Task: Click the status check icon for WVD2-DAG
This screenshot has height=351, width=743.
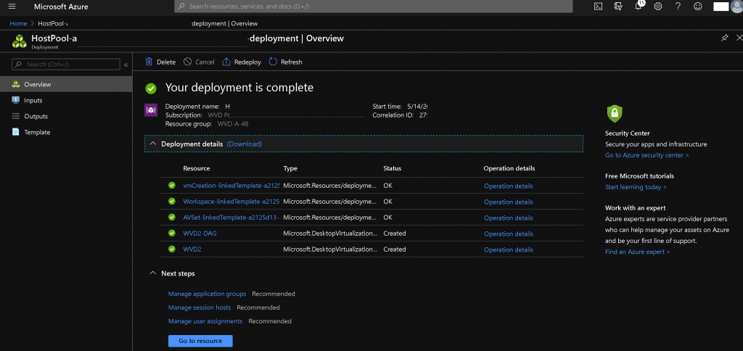Action: [x=171, y=233]
